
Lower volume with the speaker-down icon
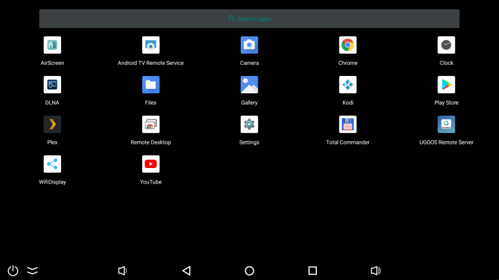pyautogui.click(x=122, y=271)
